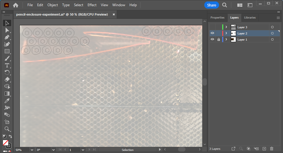
Task: Pick the Type tool in toolbar
Action: tap(7, 65)
